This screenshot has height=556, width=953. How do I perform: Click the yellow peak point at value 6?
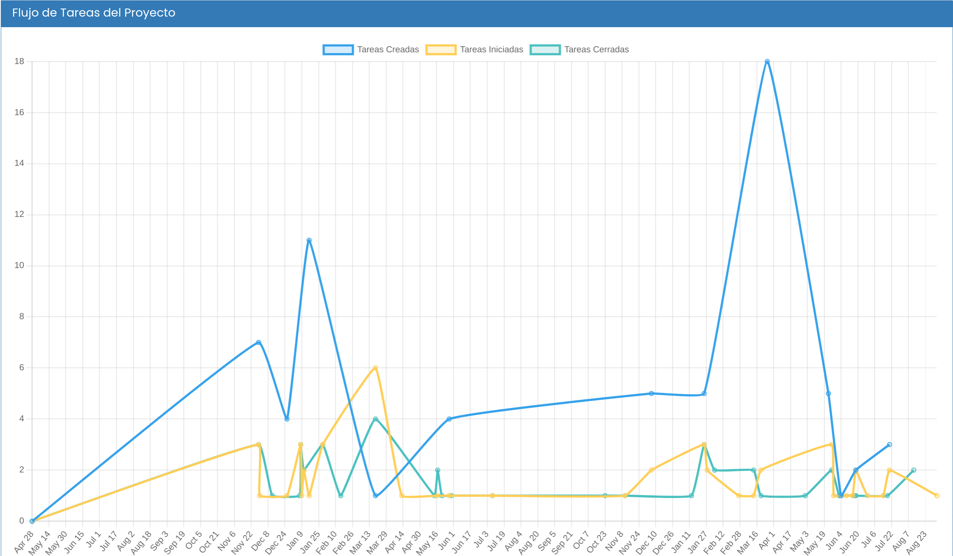375,368
